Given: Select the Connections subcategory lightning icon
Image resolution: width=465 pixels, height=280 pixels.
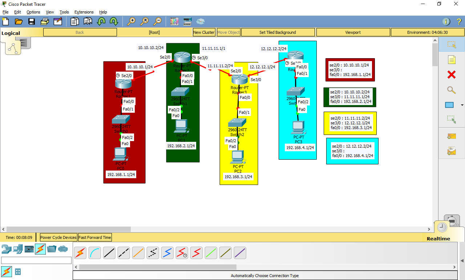Looking at the screenshot, I should coord(7,272).
